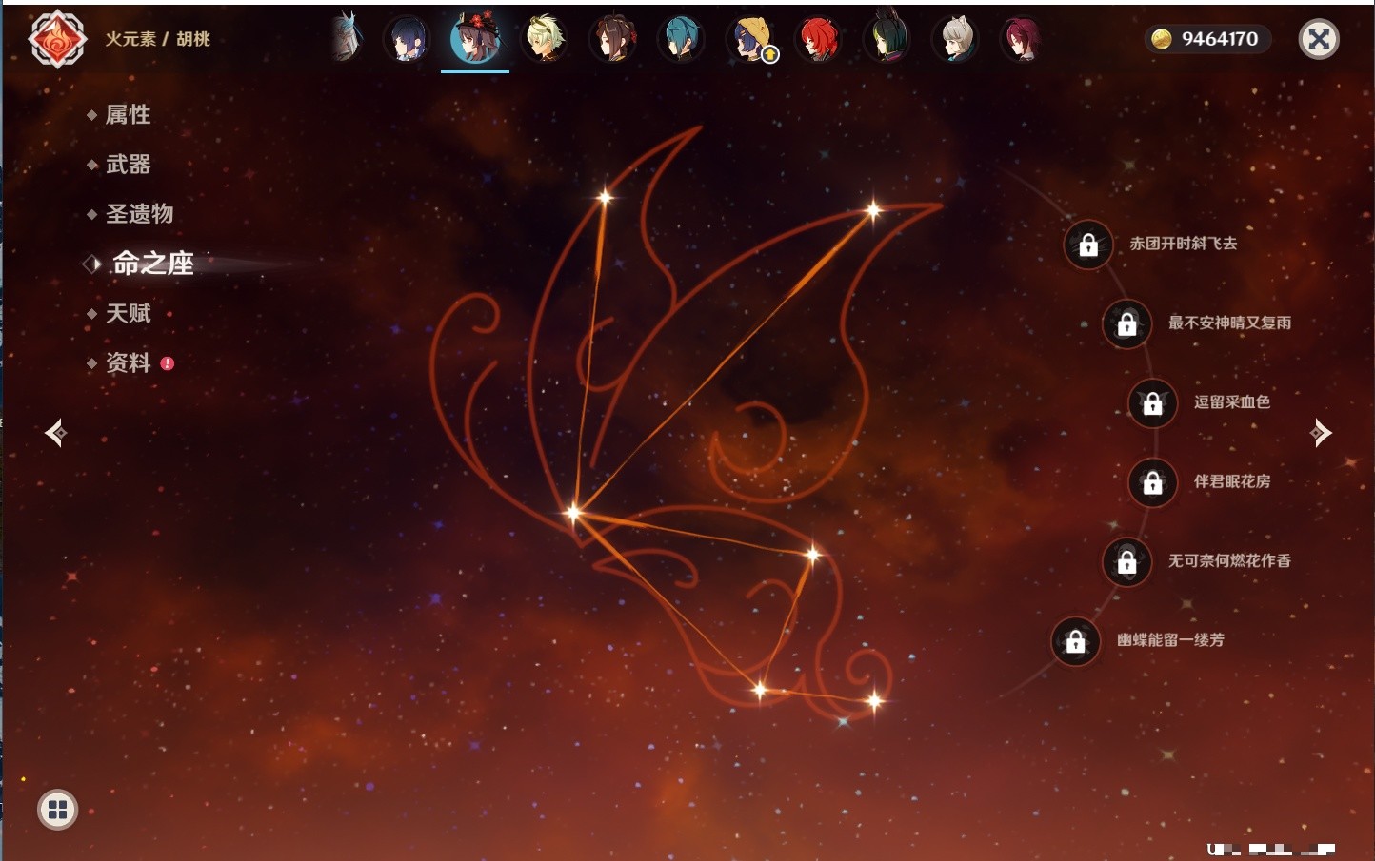Screen dimensions: 1375x861
Task: Click the 火元素 / 胡桃 title text
Action: pyautogui.click(x=157, y=39)
